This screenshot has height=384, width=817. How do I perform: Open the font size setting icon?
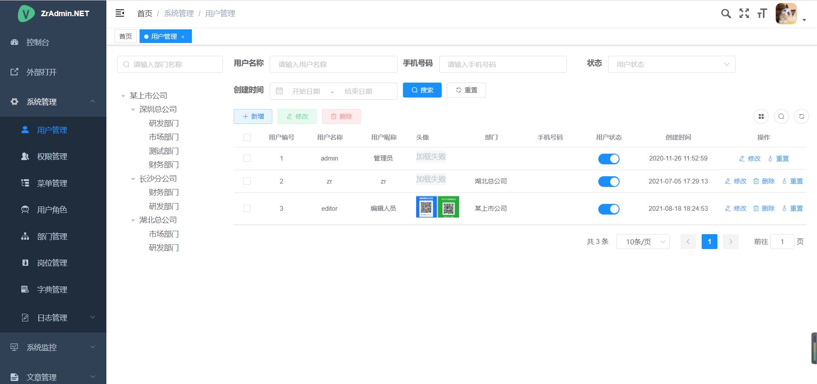tap(762, 14)
